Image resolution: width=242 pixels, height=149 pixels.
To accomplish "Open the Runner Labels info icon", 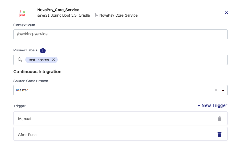I will click(43, 51).
